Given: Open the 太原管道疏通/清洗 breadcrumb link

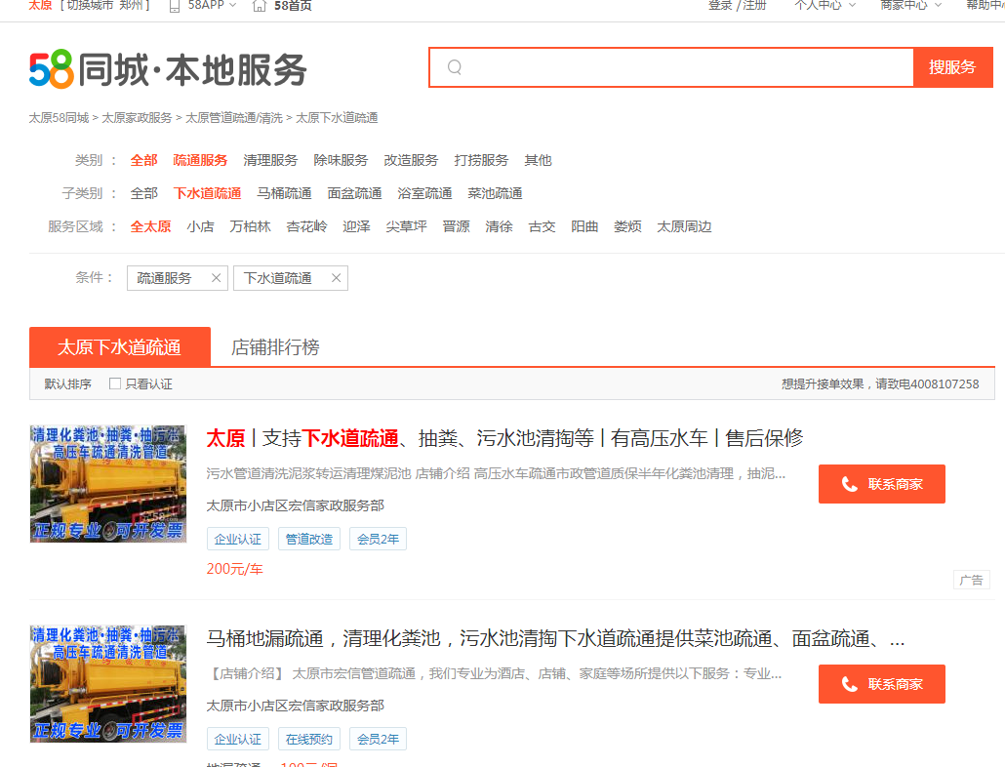Looking at the screenshot, I should coord(234,118).
